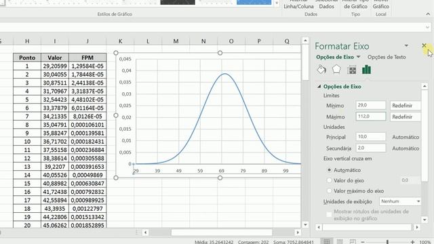Click worksheet vertical scrollbar up arrow
Image resolution: width=434 pixels, height=244 pixels.
[x=305, y=41]
